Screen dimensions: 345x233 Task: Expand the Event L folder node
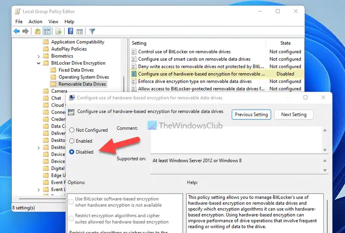[38, 190]
